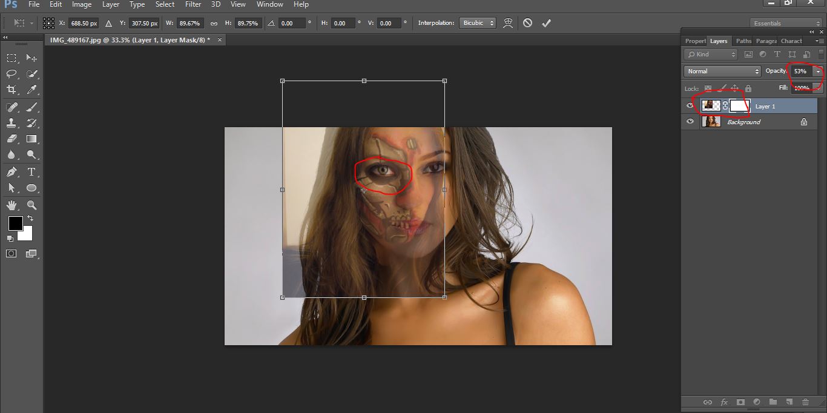Open the Normal blend mode dropdown
Screen dimensions: 827x413
[x=722, y=71]
